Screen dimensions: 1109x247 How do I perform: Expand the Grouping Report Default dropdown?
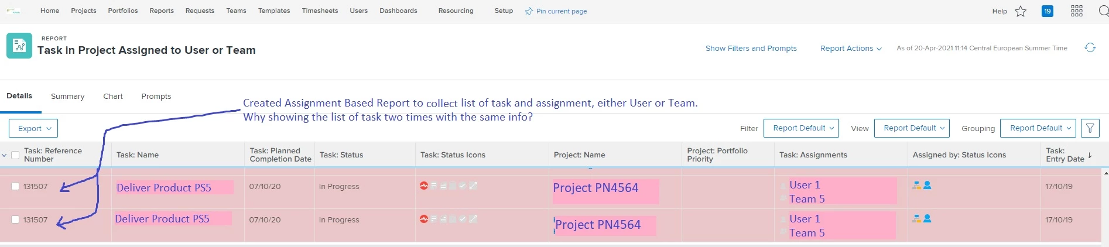pyautogui.click(x=1039, y=128)
